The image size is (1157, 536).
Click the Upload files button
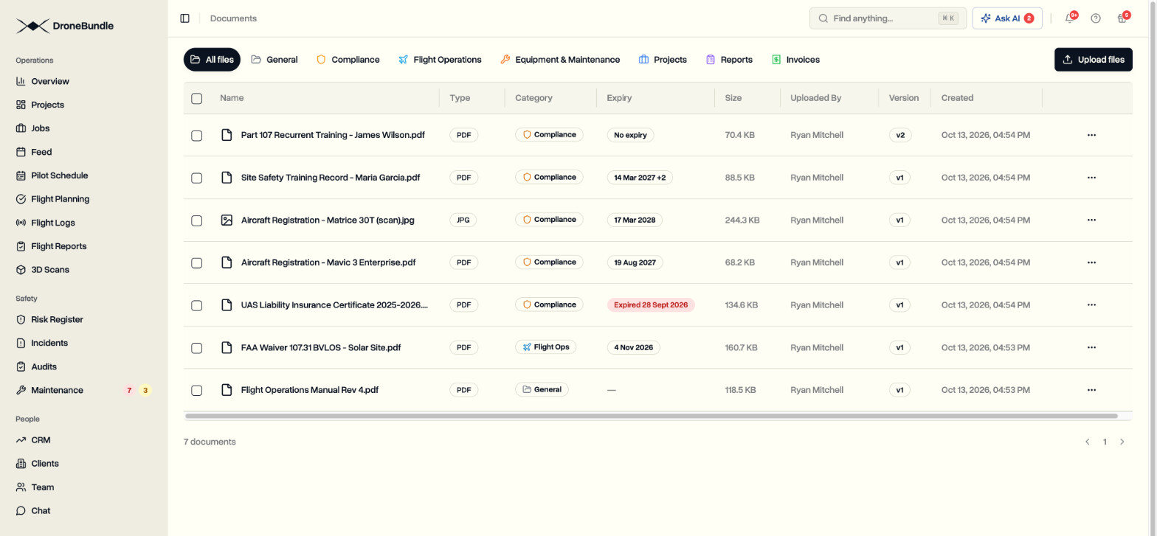[1094, 60]
